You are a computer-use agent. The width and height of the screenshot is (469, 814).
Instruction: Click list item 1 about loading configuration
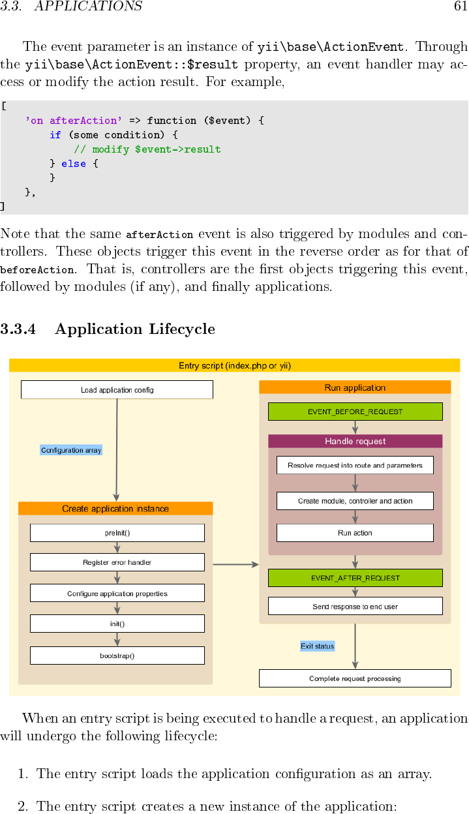point(224,774)
